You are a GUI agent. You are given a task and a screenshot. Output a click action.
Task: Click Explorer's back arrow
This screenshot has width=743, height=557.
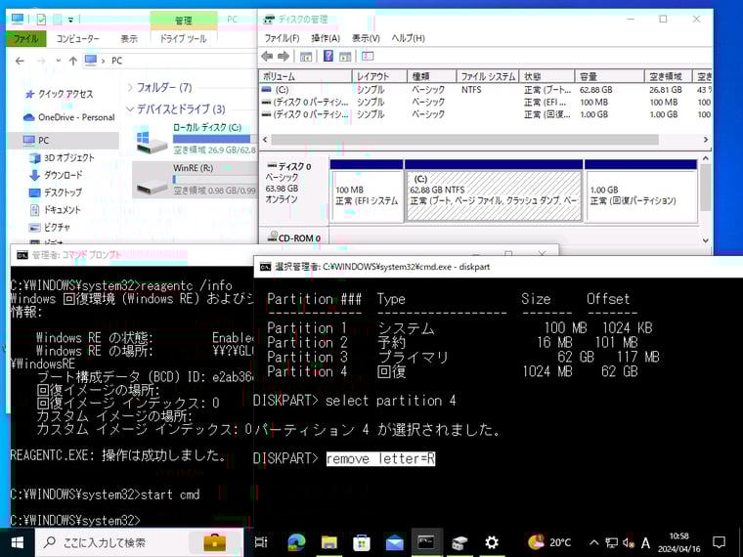(20, 61)
